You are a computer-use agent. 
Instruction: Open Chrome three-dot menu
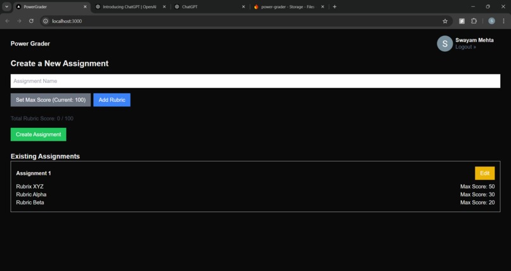pyautogui.click(x=503, y=21)
